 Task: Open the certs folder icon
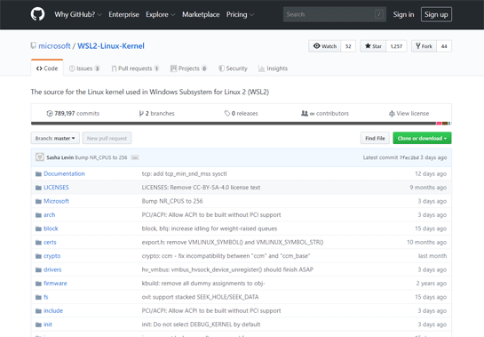[38, 243]
